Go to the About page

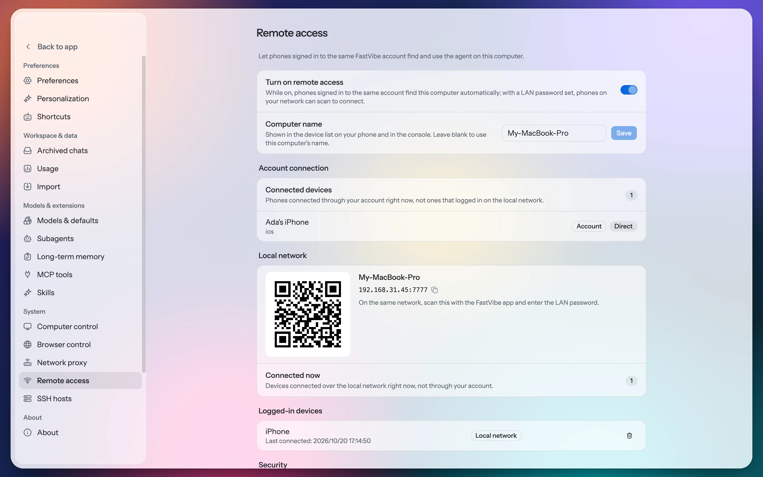(80, 432)
